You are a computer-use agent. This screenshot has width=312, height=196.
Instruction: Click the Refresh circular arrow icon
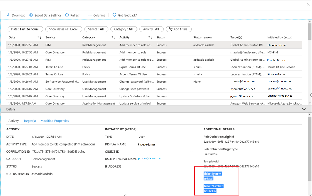(67, 15)
